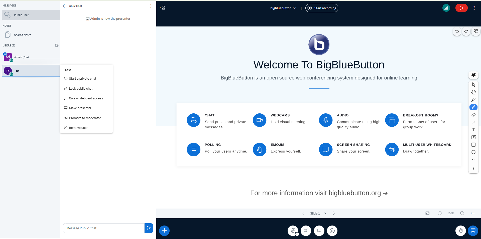Select the whiteboard Arrow tool
Screen dimensions: 481x239
473,122
